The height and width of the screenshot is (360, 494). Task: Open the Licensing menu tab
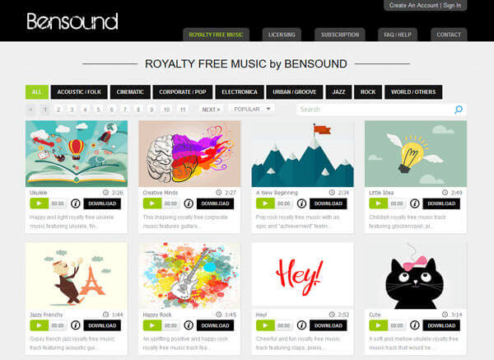[x=282, y=35]
